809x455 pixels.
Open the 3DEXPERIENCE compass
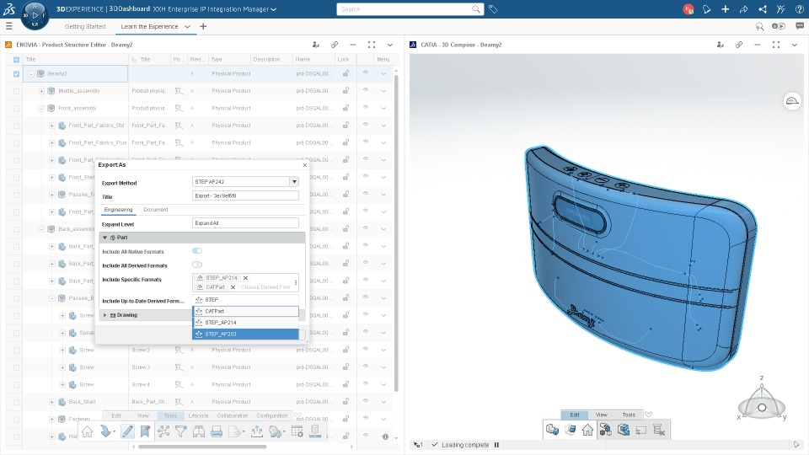35,15
